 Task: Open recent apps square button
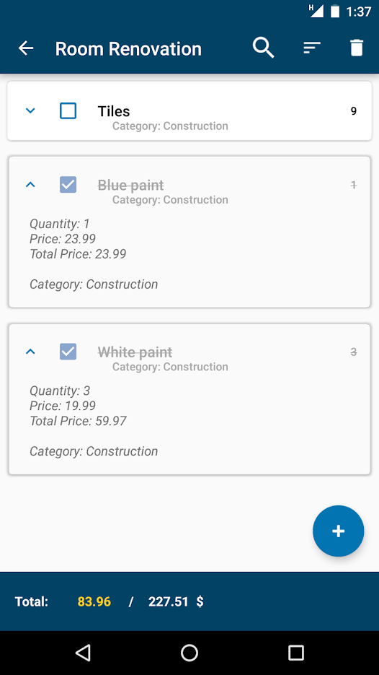tap(295, 653)
